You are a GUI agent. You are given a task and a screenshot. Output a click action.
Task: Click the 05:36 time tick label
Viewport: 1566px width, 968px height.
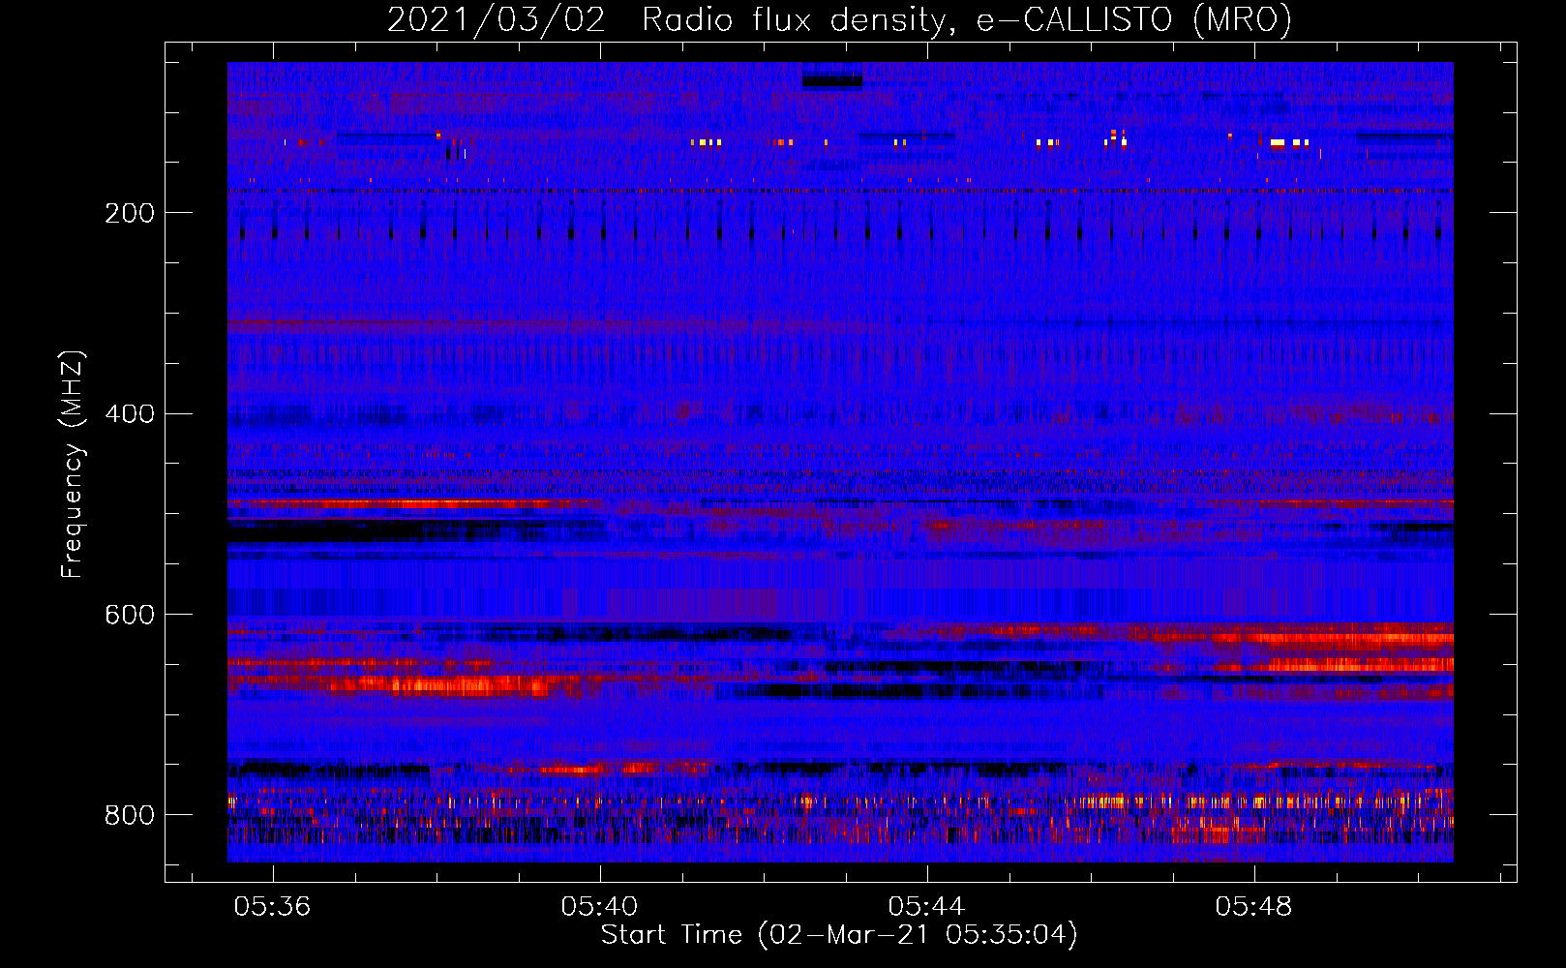tap(272, 907)
